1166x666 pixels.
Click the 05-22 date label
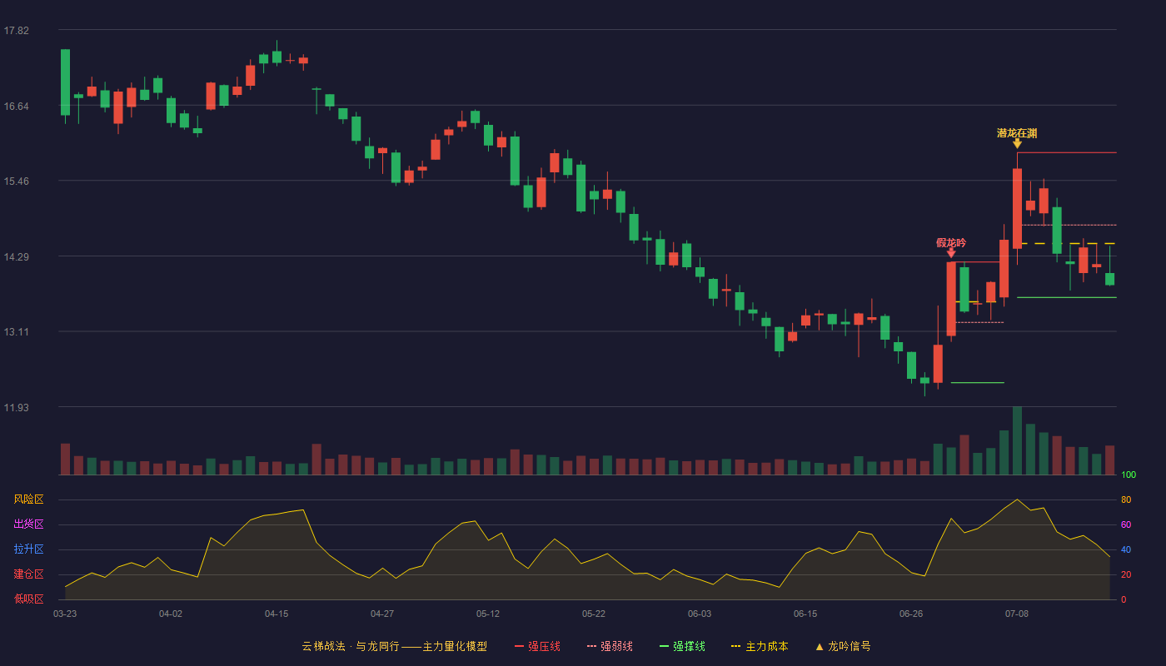point(594,614)
